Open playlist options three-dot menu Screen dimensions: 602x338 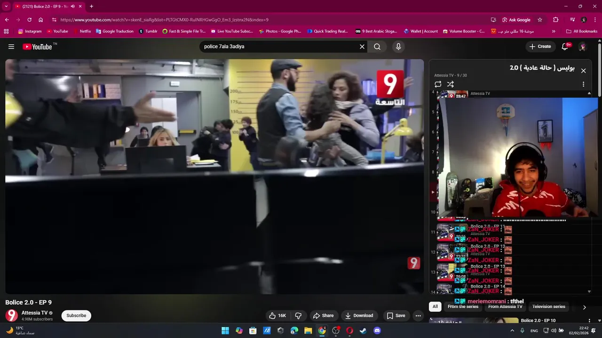583,84
